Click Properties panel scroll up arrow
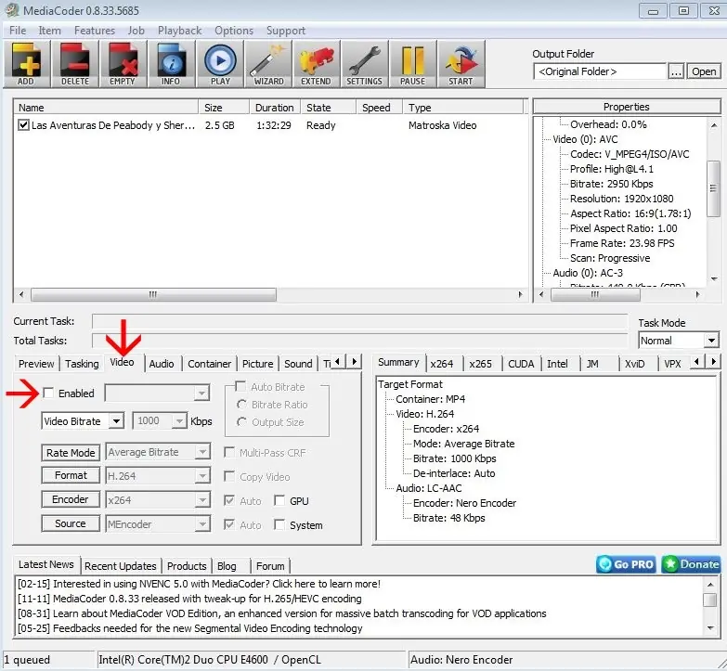Viewport: 727px width, 671px height. (x=714, y=125)
